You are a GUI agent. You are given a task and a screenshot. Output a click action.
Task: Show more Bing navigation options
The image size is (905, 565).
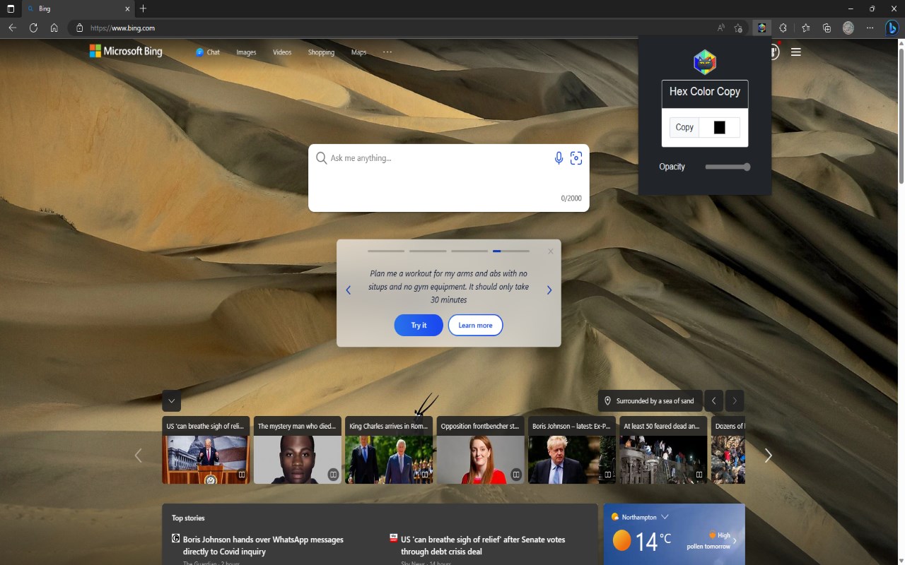[x=387, y=52]
